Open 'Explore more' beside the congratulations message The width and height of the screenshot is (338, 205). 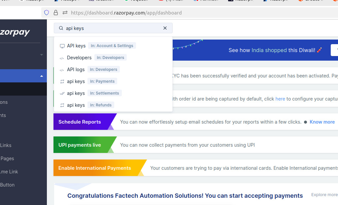point(324,194)
